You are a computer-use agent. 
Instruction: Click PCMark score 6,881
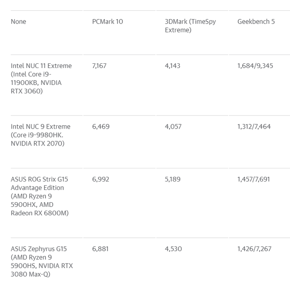(100, 249)
